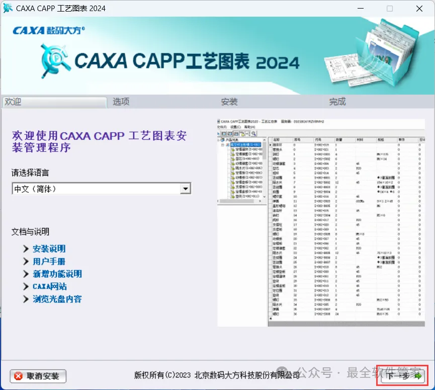The width and height of the screenshot is (435, 390).
Task: Switch to the 欢迎 tab
Action: click(x=54, y=102)
